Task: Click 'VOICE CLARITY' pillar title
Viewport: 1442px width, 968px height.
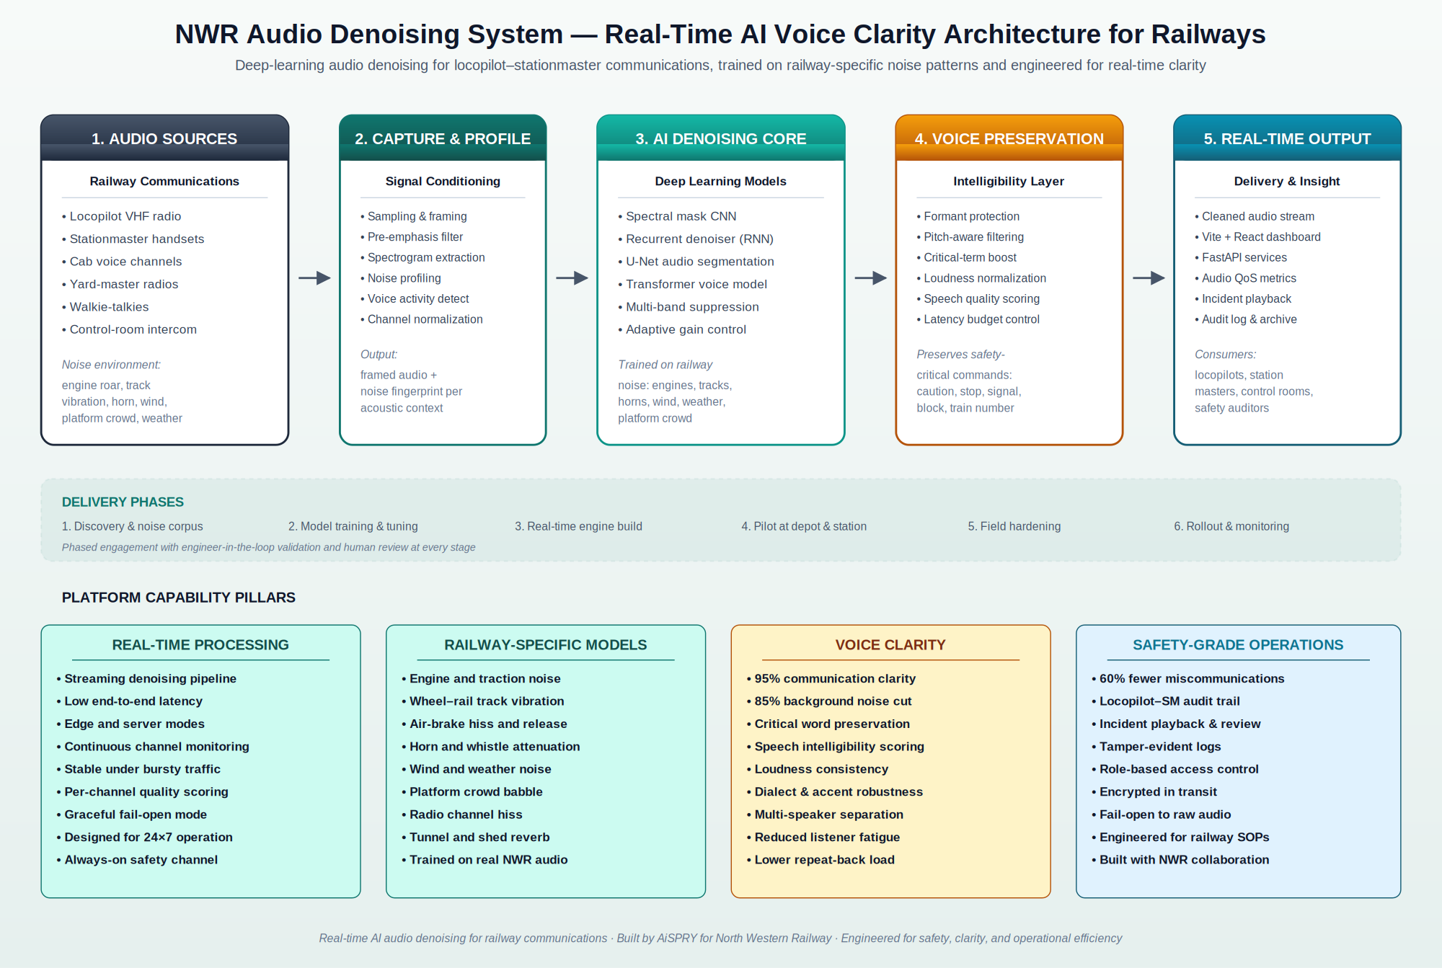Action: [890, 645]
